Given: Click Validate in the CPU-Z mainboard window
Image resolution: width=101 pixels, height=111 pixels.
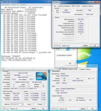Looking at the screenshot, I should click(83, 109).
